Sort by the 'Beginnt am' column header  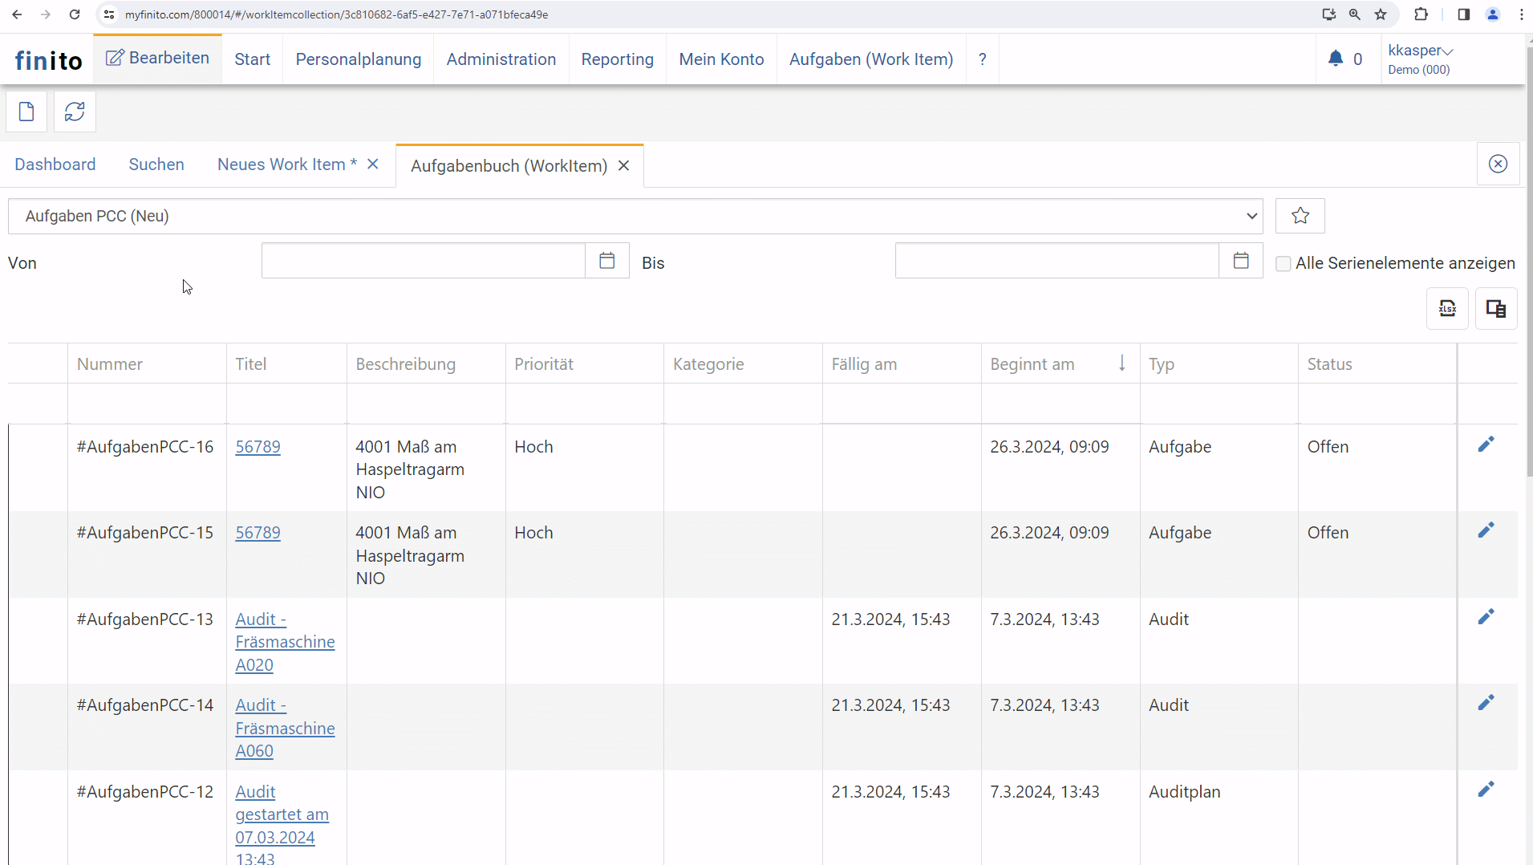click(1032, 364)
